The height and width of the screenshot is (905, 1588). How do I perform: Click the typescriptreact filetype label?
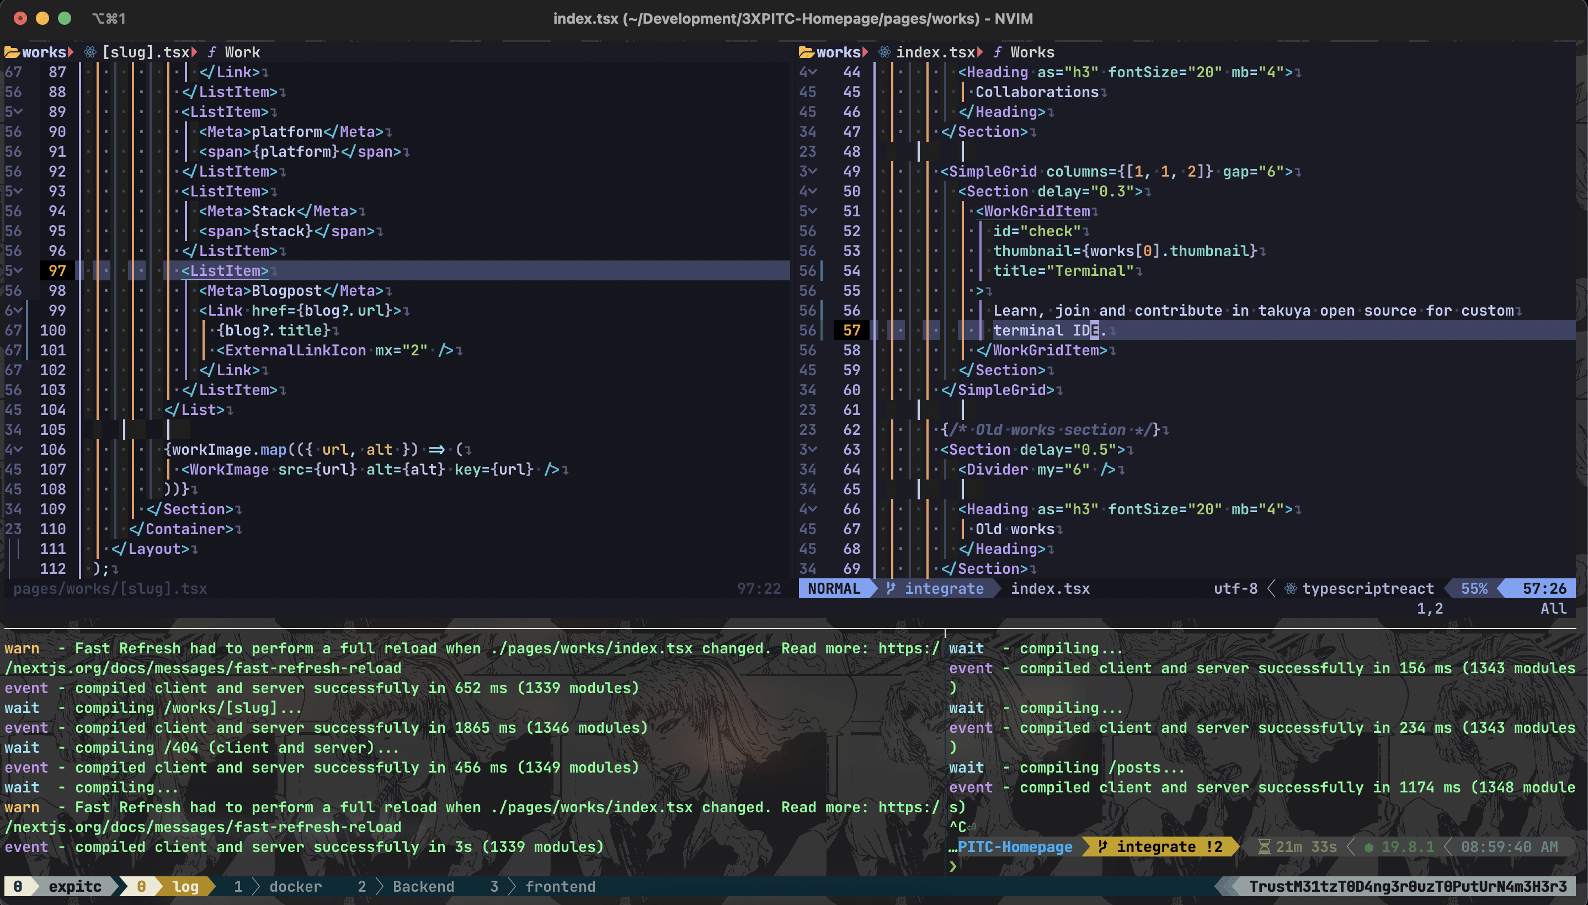pyautogui.click(x=1368, y=589)
